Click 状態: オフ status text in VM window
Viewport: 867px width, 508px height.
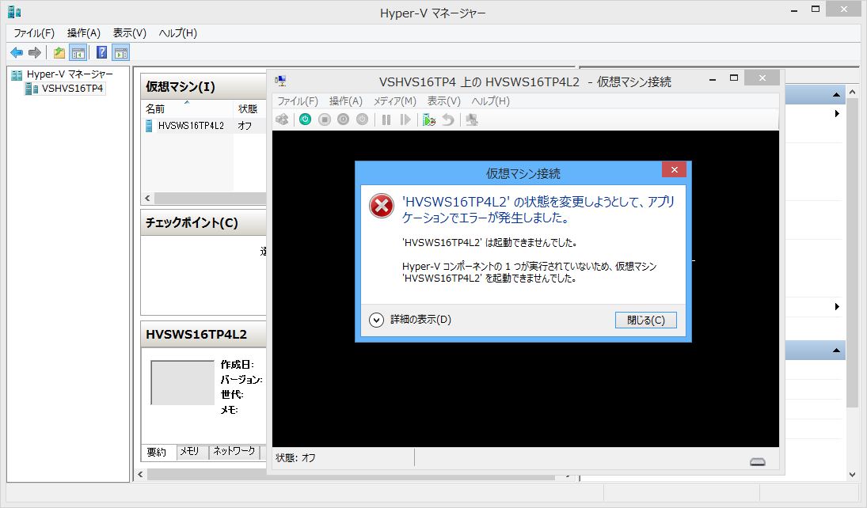[296, 457]
